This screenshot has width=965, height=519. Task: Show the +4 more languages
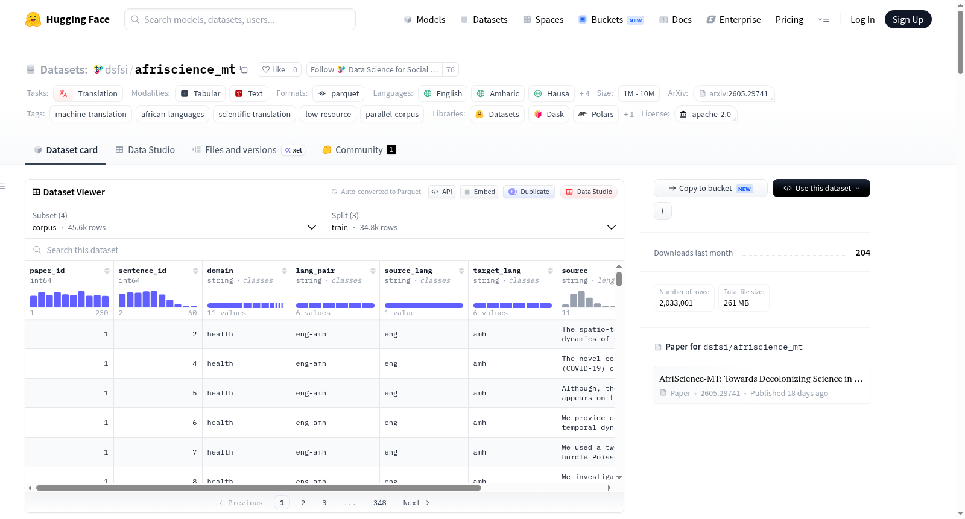(584, 93)
